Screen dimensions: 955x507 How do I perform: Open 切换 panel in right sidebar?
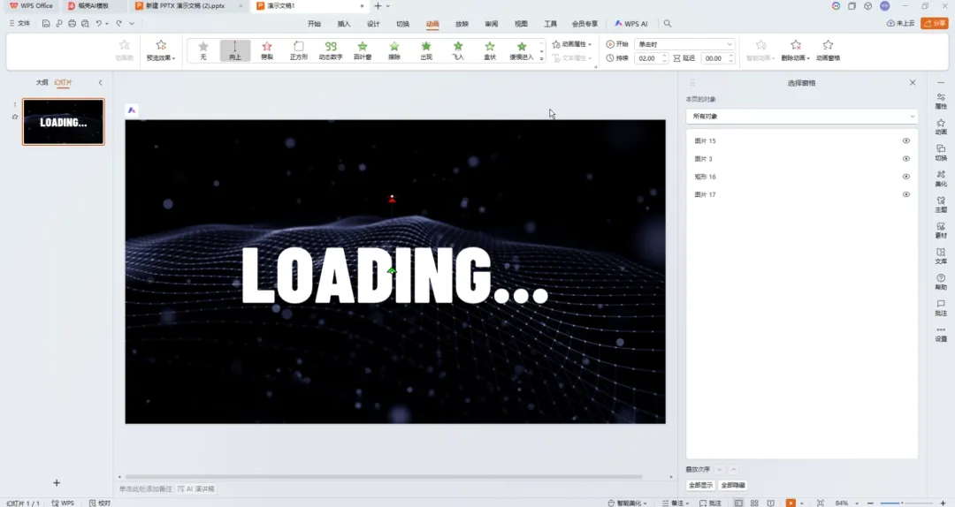(941, 153)
